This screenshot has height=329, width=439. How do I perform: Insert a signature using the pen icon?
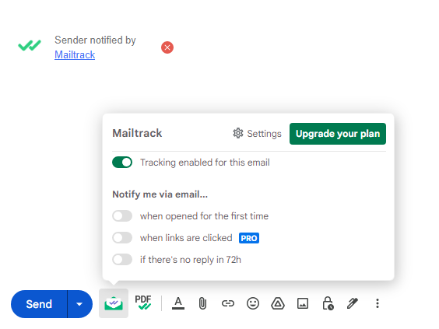pos(353,303)
